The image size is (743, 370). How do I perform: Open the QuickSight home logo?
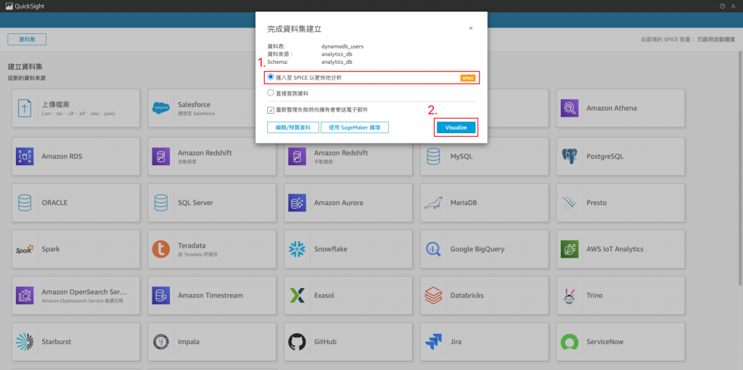point(24,6)
